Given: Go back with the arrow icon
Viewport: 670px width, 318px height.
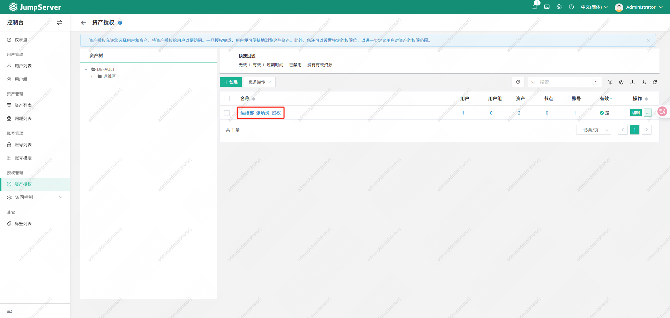Looking at the screenshot, I should pyautogui.click(x=83, y=23).
